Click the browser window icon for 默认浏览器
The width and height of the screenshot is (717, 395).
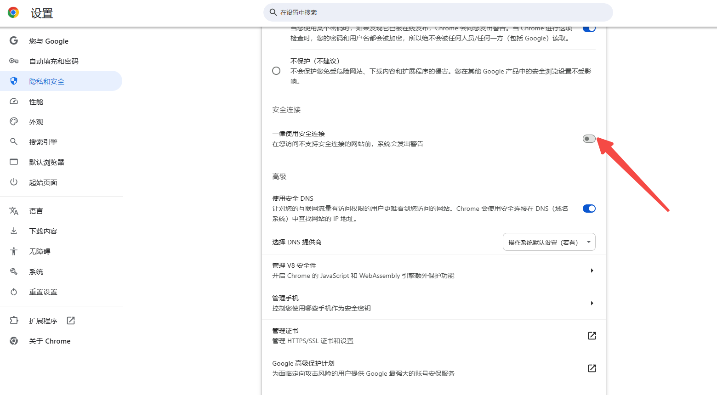14,162
